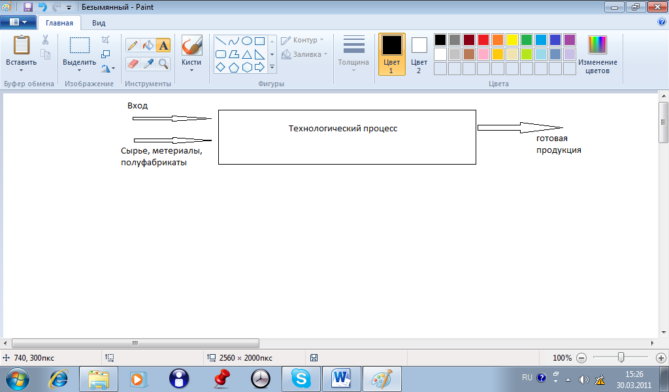Zoom in with the plus button
669x392 pixels.
point(661,358)
